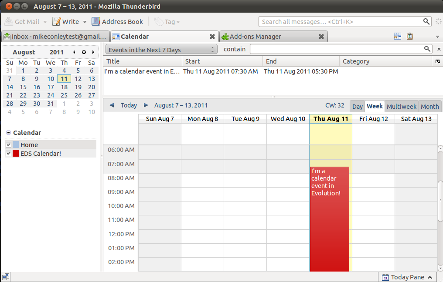Select August 25 in the mini calendar

pyautogui.click(x=64, y=95)
